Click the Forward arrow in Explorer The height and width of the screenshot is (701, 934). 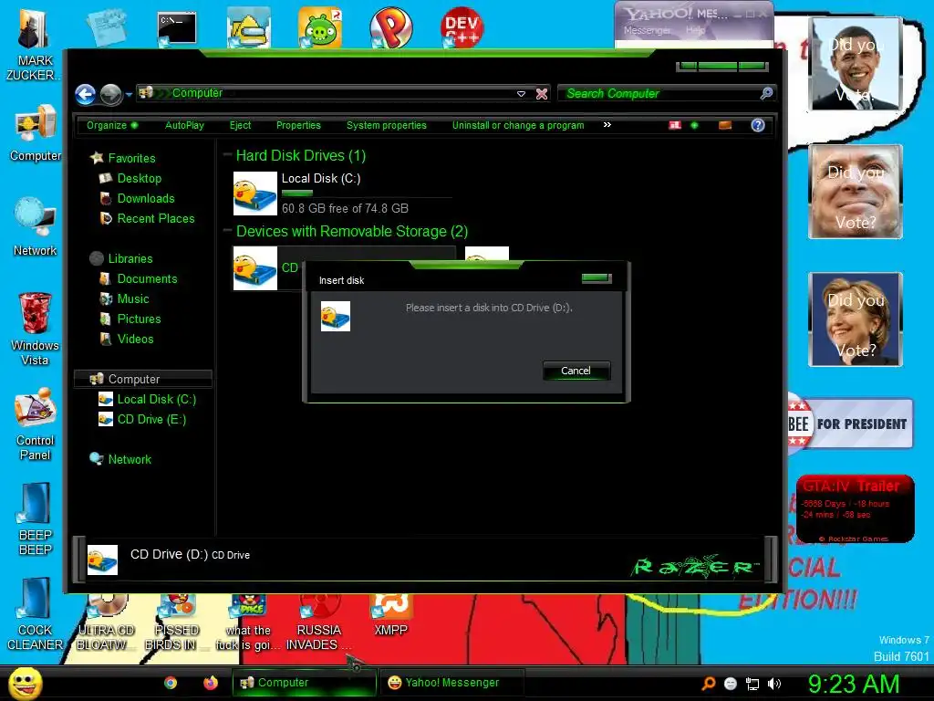[110, 94]
